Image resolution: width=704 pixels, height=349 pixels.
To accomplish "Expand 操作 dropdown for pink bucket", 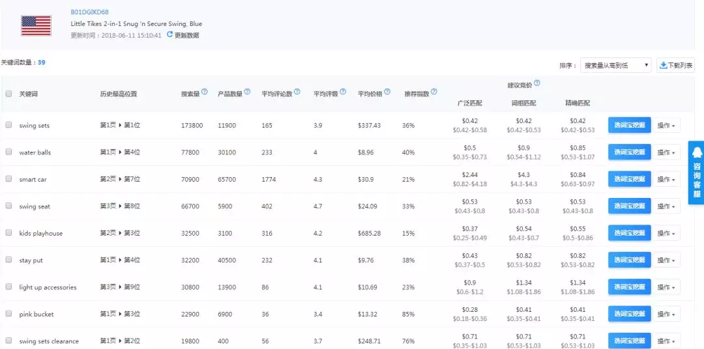I will (x=666, y=314).
